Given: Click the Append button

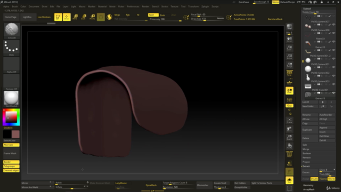Looking at the screenshot, I should point(327,127).
